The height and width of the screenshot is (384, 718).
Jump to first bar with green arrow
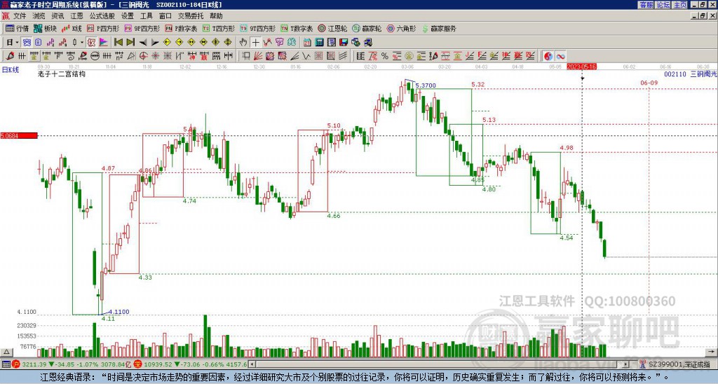pyautogui.click(x=118, y=43)
